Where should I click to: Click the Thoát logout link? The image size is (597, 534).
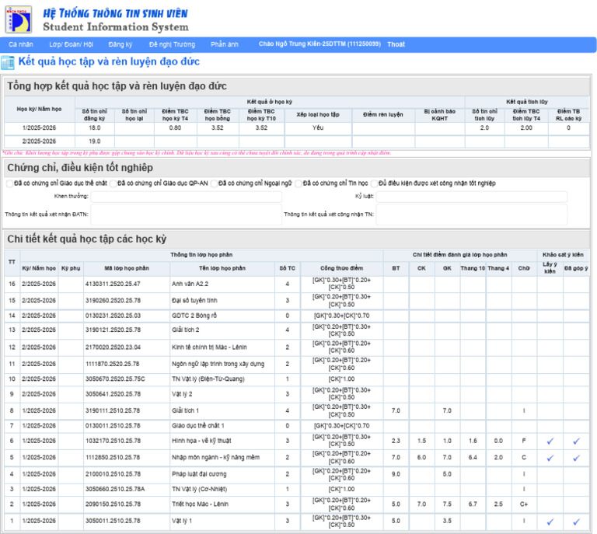click(396, 44)
